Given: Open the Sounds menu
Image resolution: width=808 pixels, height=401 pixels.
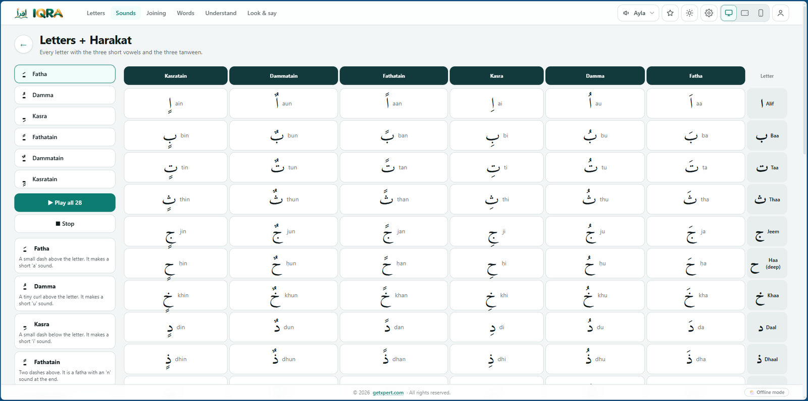Looking at the screenshot, I should 126,13.
